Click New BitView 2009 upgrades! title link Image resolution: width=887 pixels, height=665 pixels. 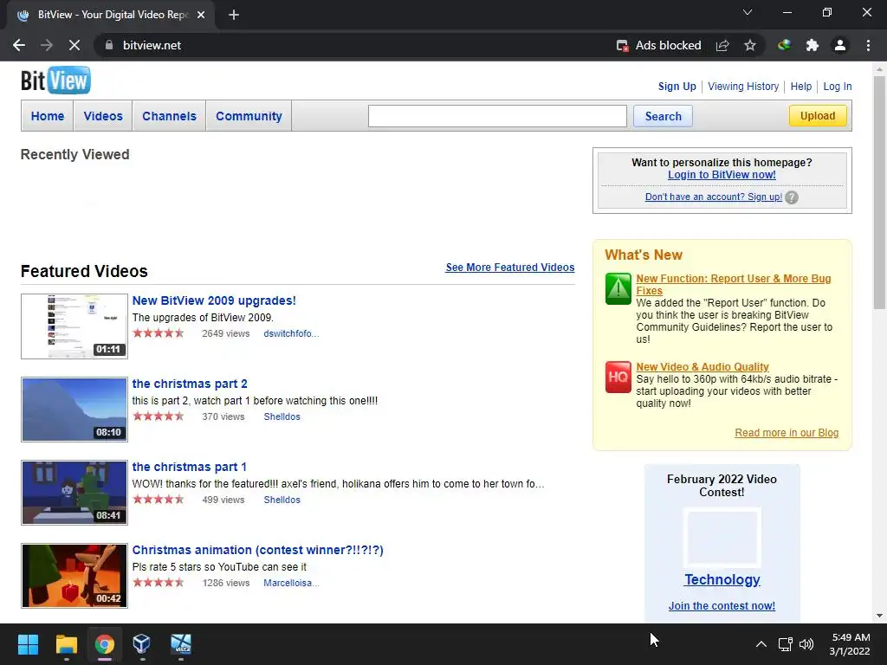(x=214, y=300)
